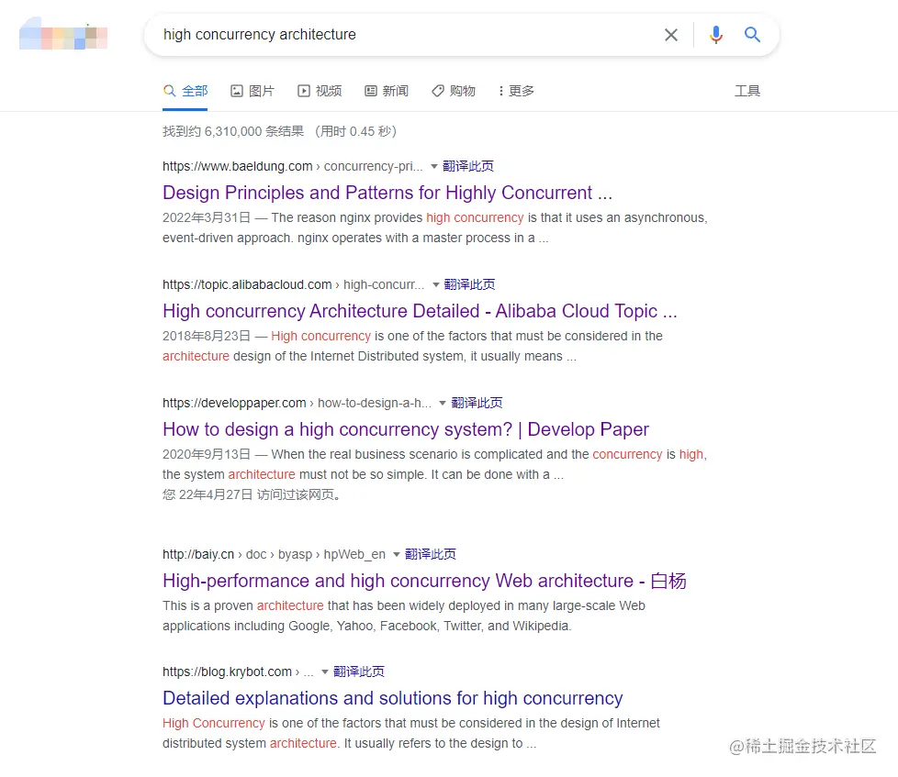Viewport: 898px width, 777px height.
Task: Expand dropdown arrow beside topic.alibabacloud.com URL
Action: [x=436, y=285]
